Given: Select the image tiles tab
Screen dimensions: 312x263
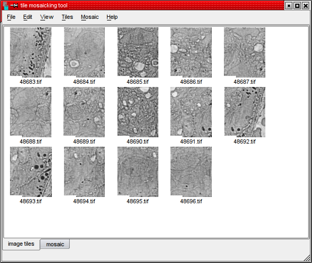Looking at the screenshot, I should [21, 244].
